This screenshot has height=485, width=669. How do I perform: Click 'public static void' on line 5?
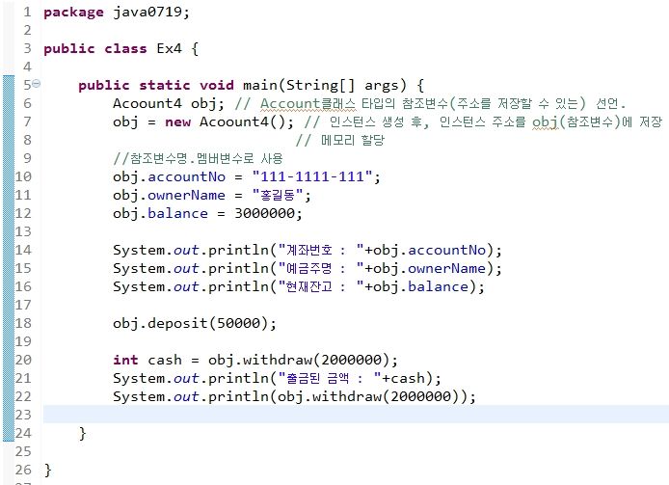(156, 85)
